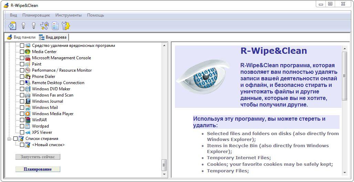Click the <Новый список> item icon
This screenshot has width=354, height=182.
point(28,145)
